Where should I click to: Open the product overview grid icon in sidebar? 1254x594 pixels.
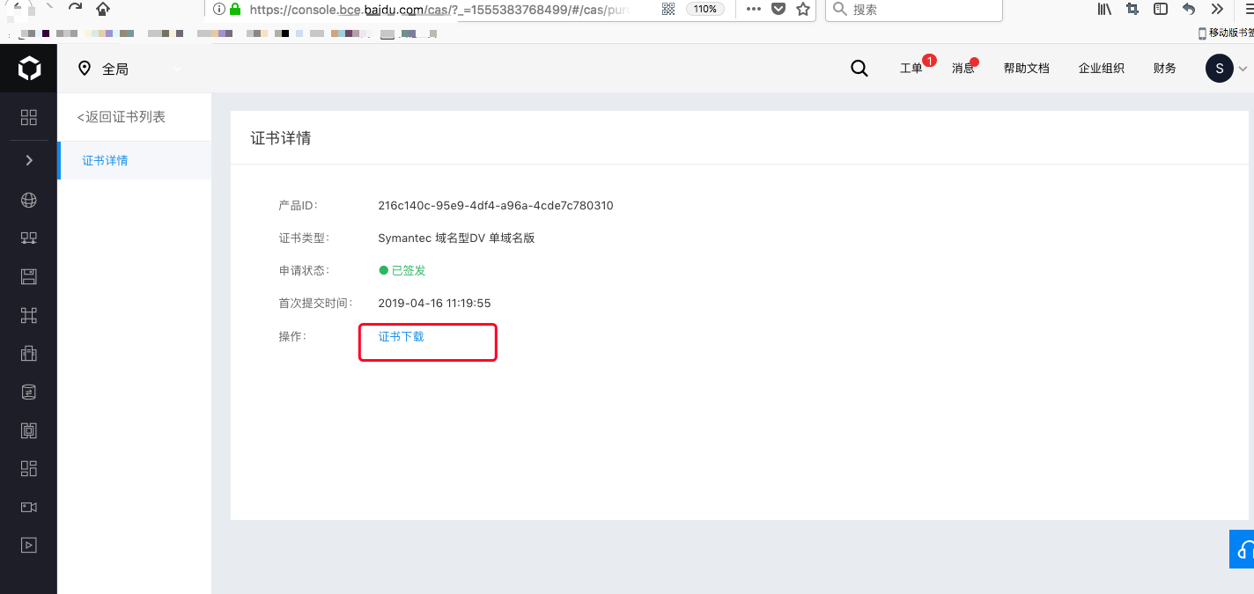[29, 117]
